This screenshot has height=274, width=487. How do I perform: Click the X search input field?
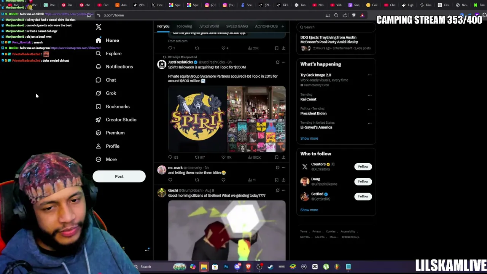coord(336,27)
